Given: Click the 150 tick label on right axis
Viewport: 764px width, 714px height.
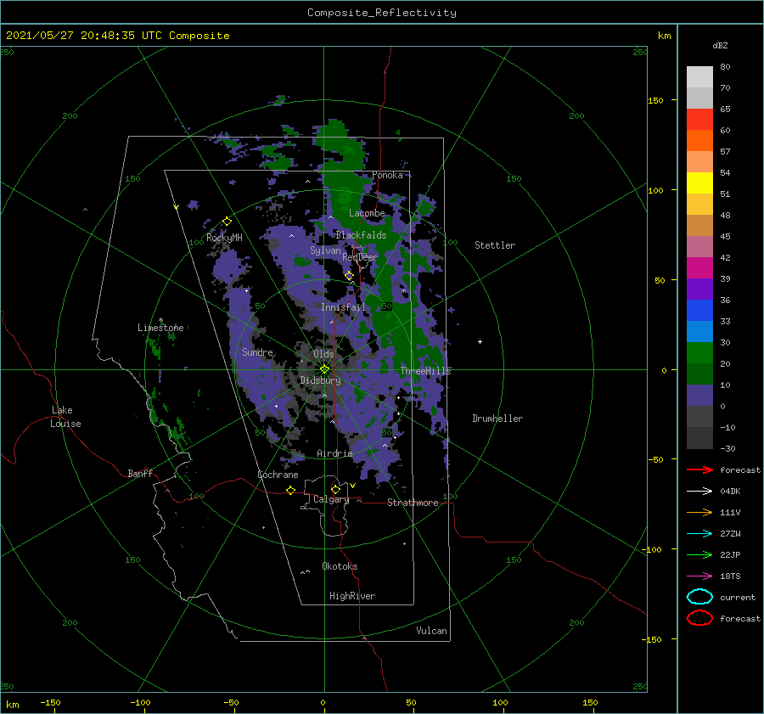Looking at the screenshot, I should [x=655, y=100].
